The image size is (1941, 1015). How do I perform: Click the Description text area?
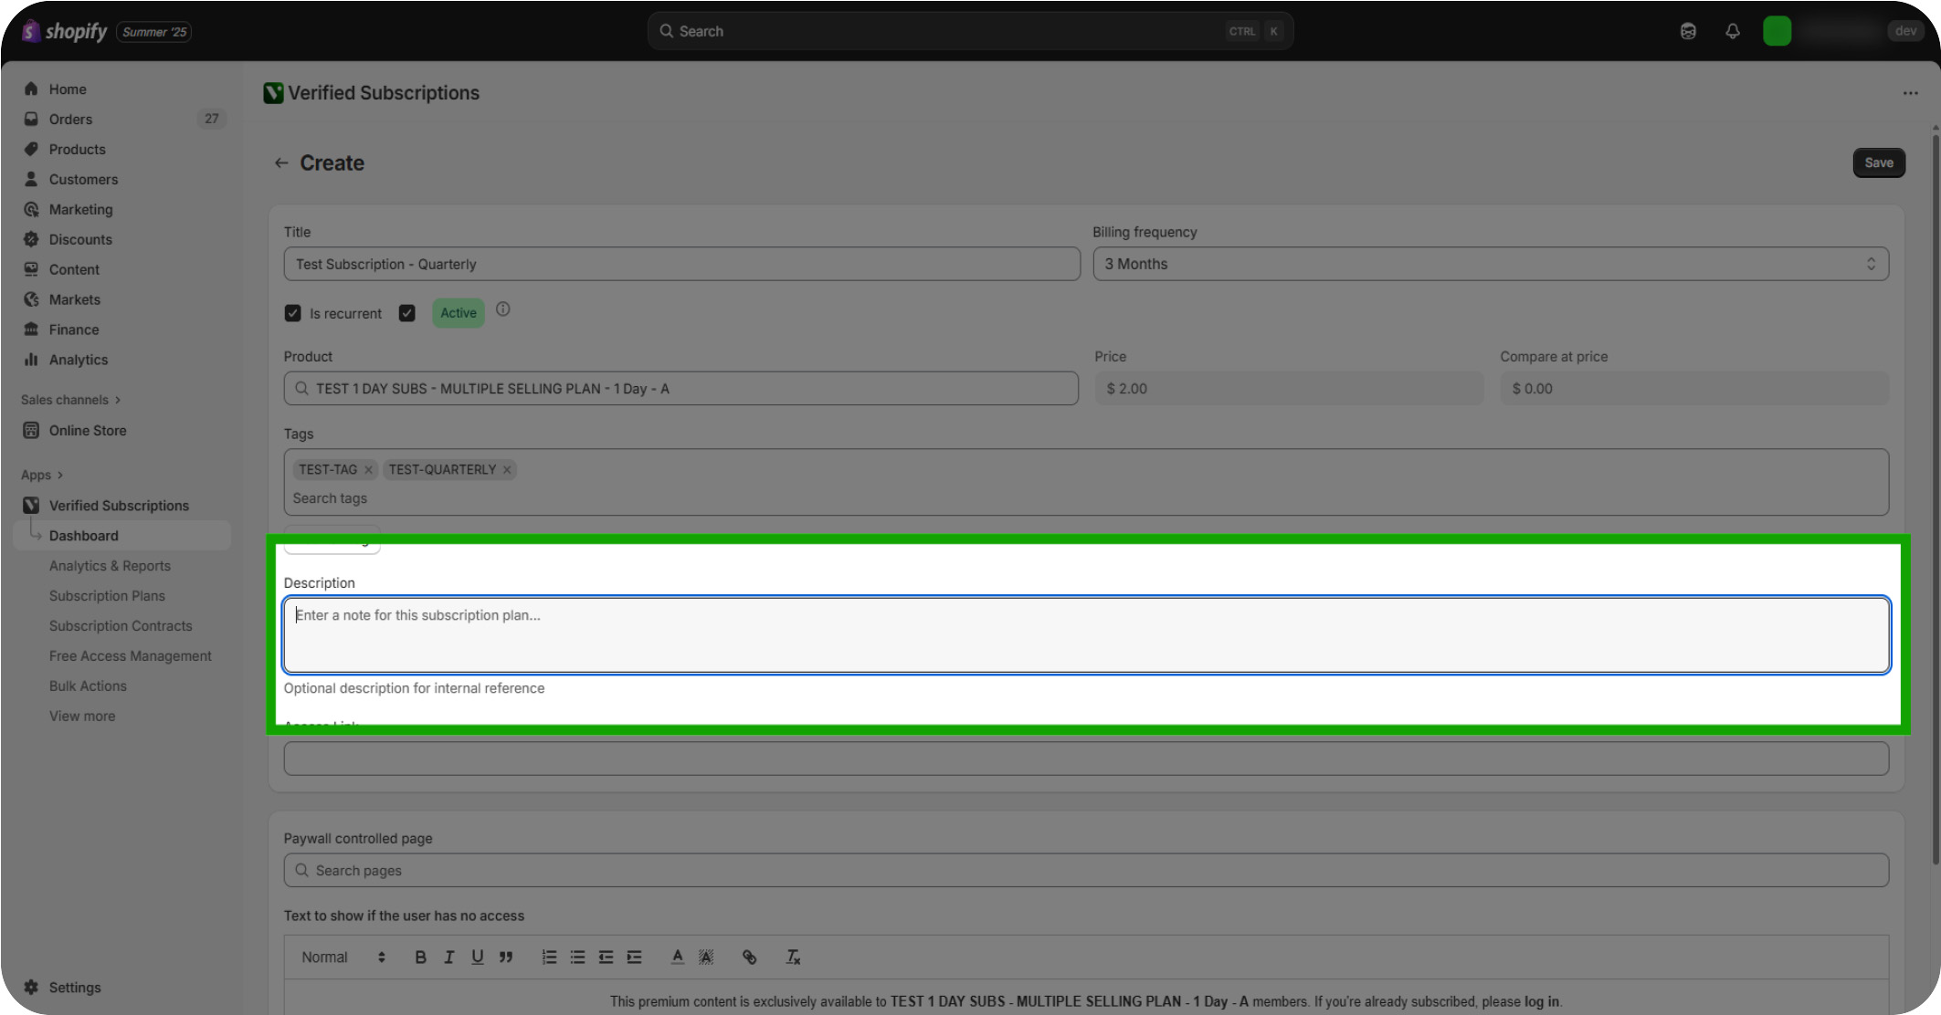coord(1086,635)
